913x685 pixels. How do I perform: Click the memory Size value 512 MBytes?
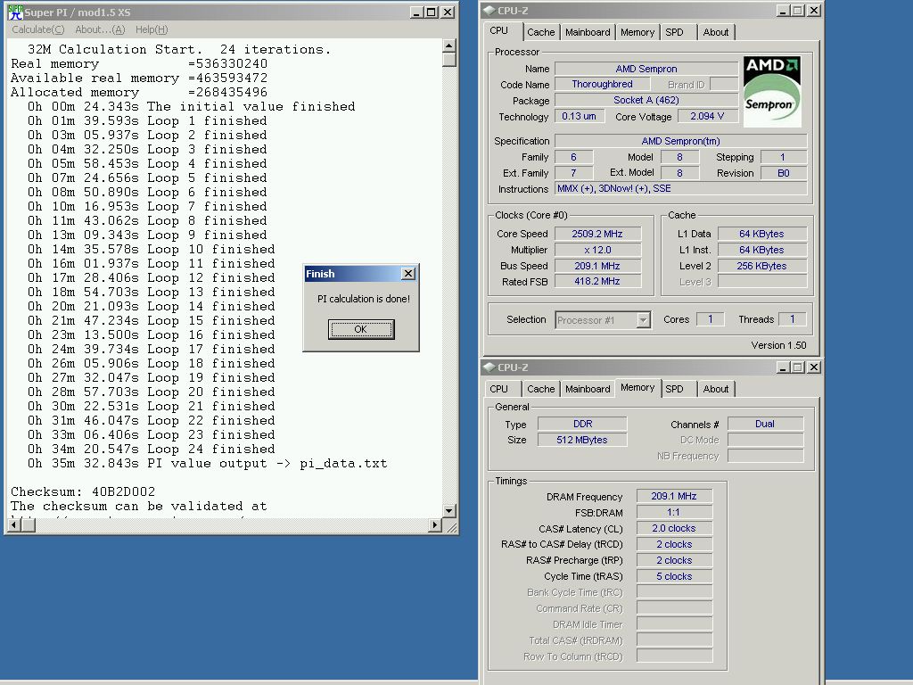pyautogui.click(x=582, y=440)
